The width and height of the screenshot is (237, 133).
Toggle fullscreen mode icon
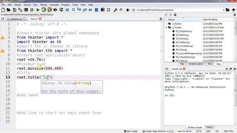click(x=109, y=10)
